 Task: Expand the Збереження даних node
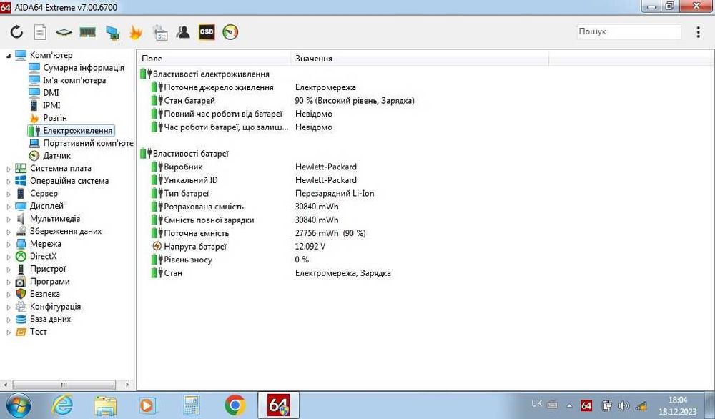coord(9,232)
